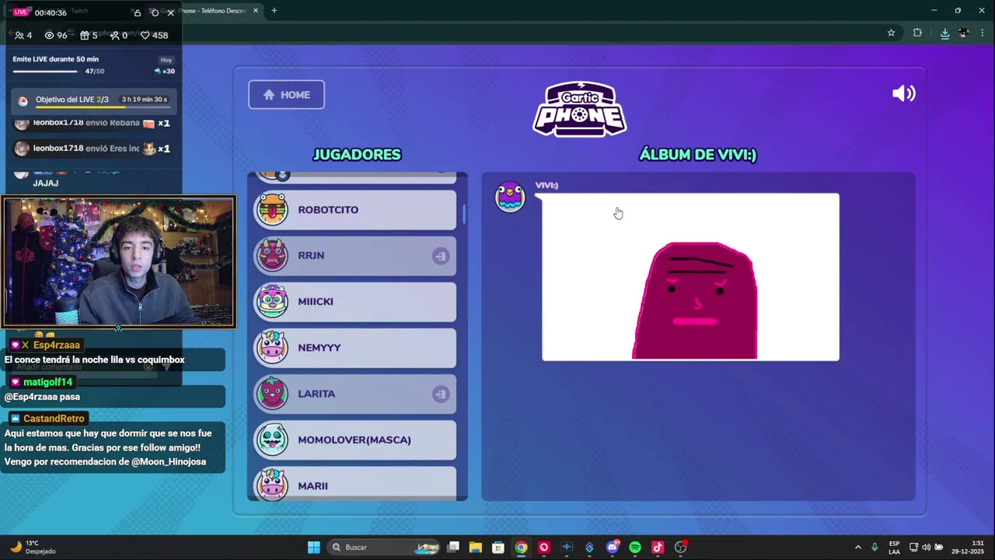Screen dimensions: 995x560
Task: Open the browser profile avatar
Action: pos(964,33)
